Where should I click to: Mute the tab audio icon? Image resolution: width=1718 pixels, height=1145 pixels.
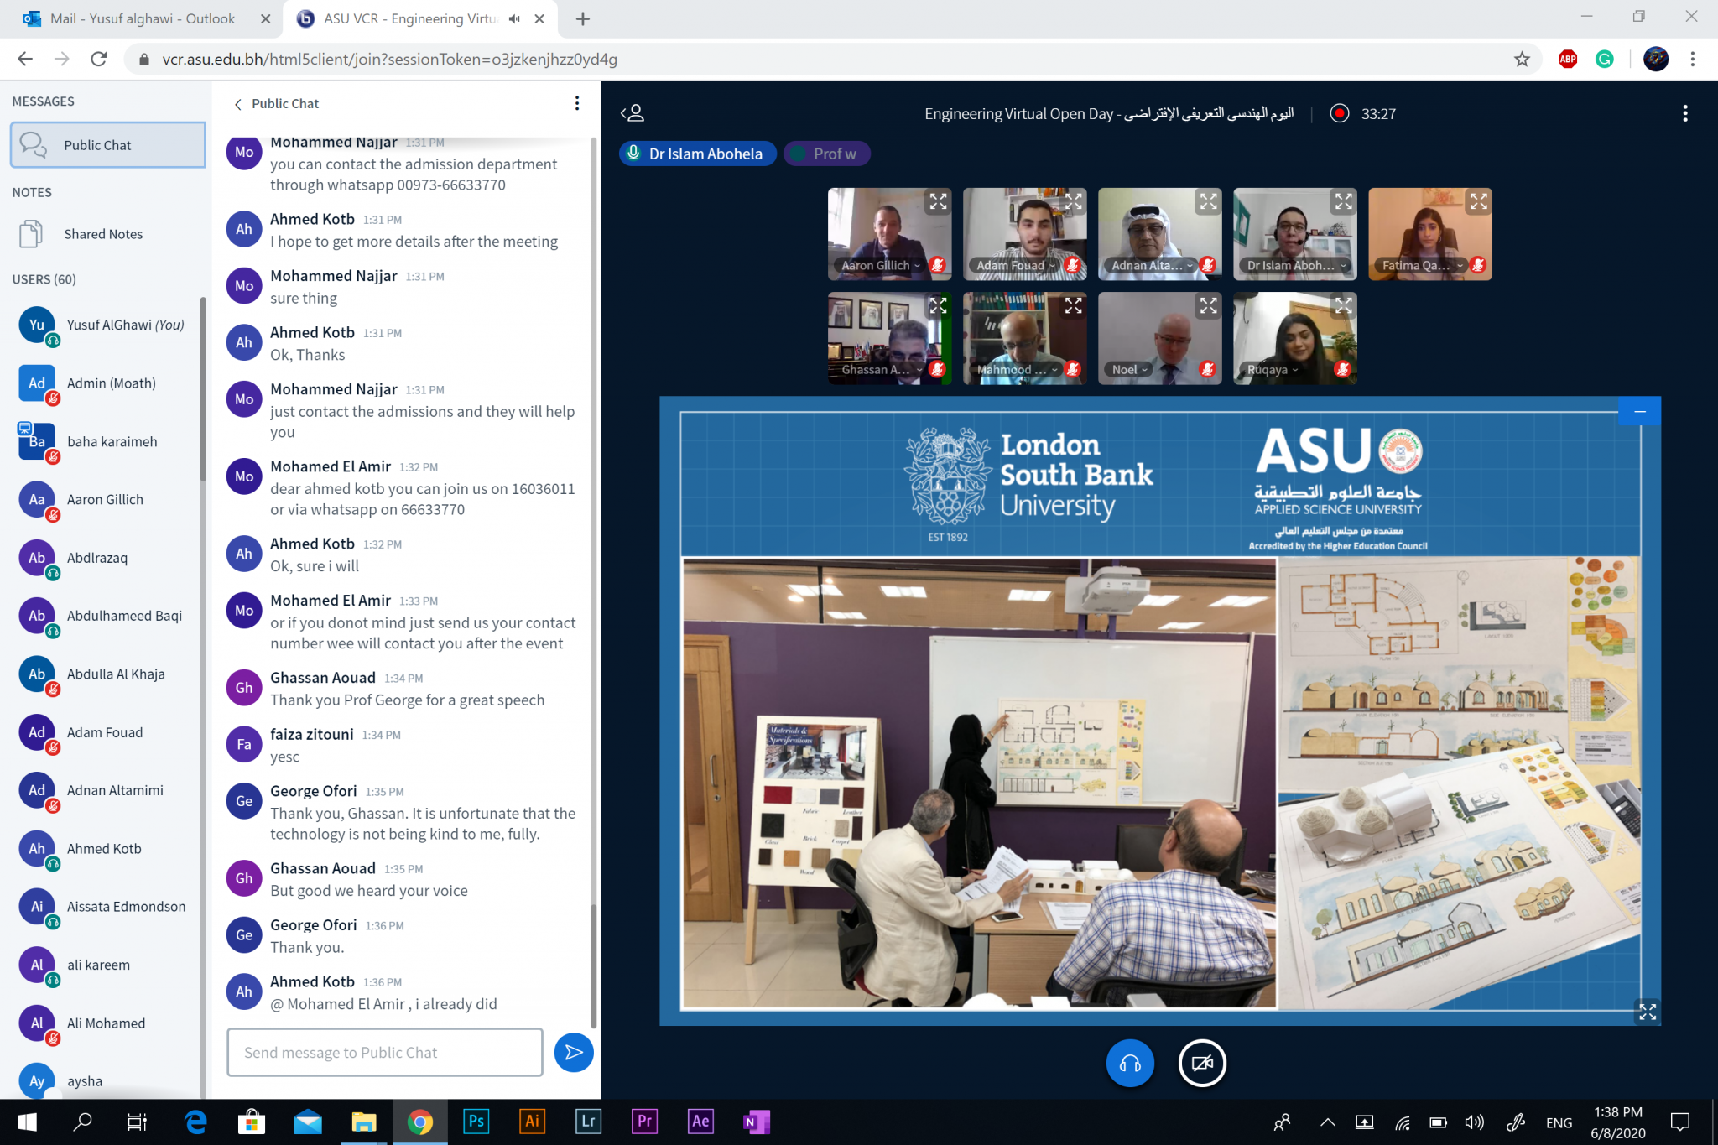(x=514, y=18)
